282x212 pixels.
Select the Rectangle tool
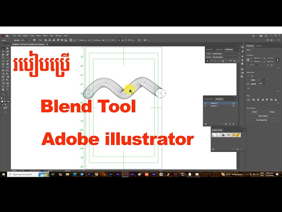[3, 61]
